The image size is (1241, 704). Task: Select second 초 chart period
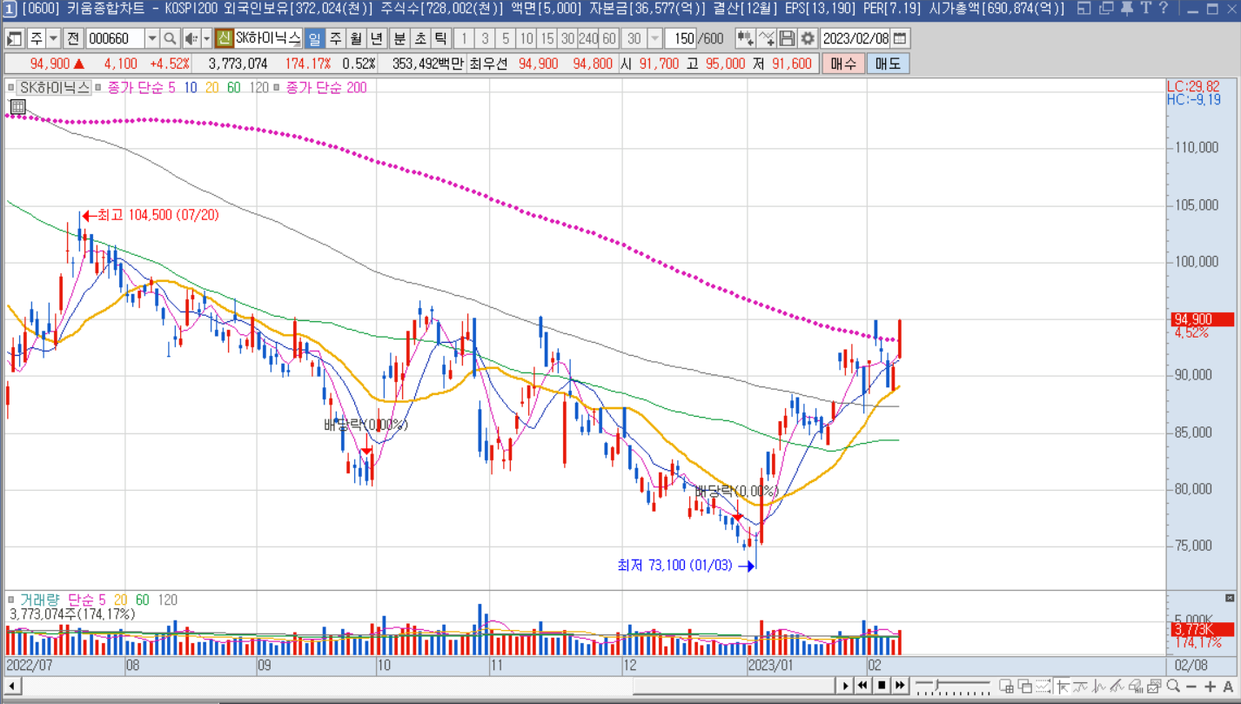point(420,38)
